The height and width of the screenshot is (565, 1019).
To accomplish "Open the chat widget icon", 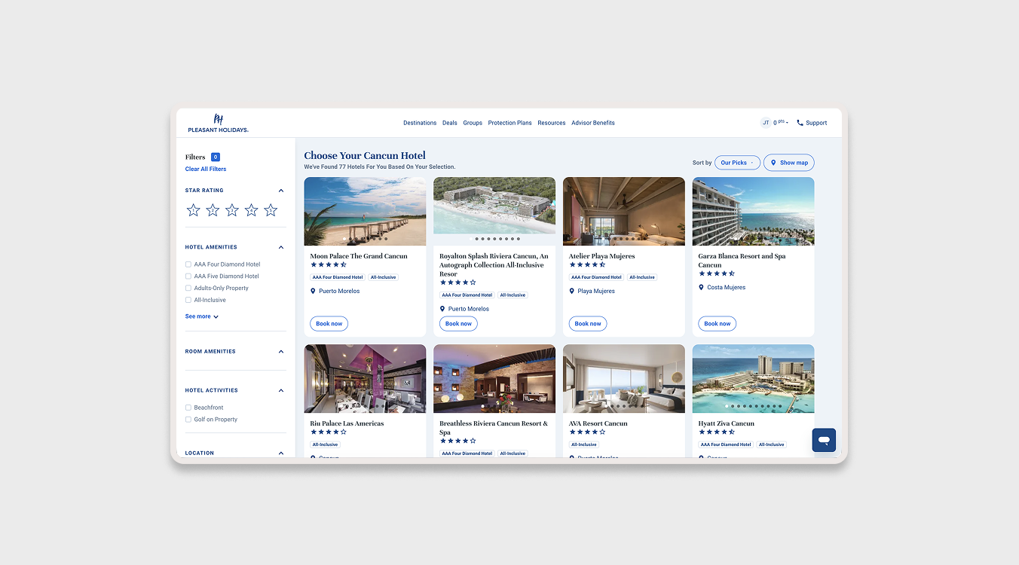I will 824,440.
